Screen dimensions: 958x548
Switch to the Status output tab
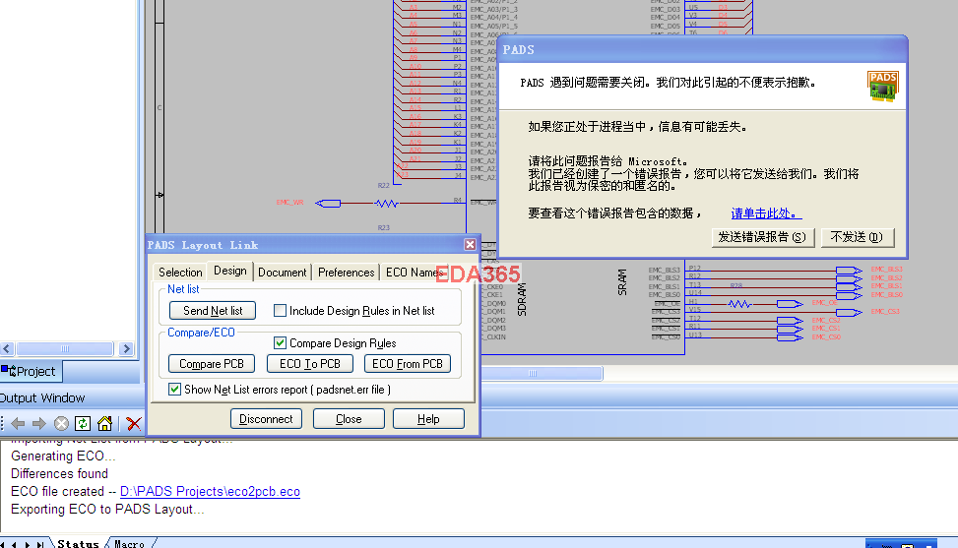point(78,543)
